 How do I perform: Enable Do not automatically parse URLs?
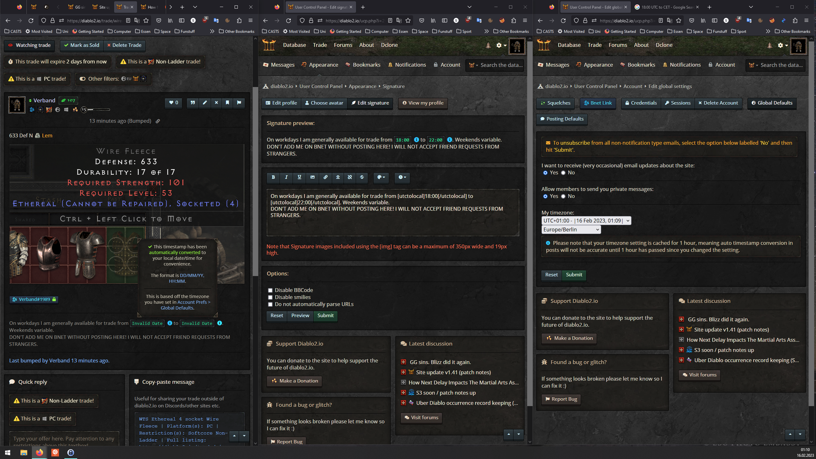tap(270, 304)
